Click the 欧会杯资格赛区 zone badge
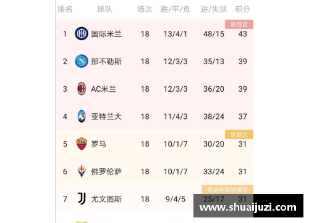Image resolution: width=309 pixels, height=223 pixels. 227,190
